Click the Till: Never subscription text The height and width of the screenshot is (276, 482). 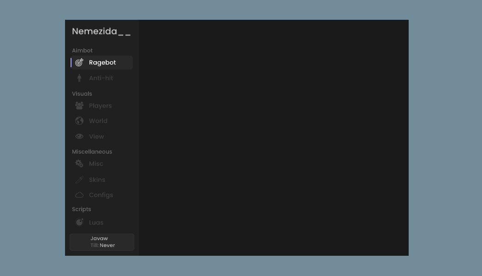[103, 245]
